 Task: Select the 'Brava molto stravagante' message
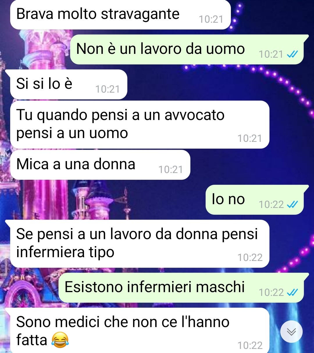point(120,15)
